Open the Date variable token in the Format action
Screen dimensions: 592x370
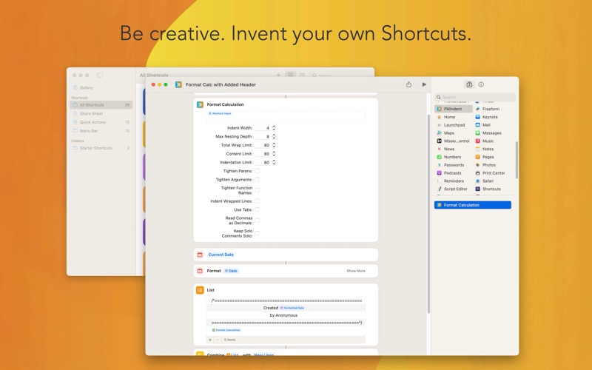[x=231, y=271]
